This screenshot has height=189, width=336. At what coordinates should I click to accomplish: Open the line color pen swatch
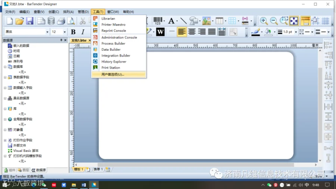(256, 32)
